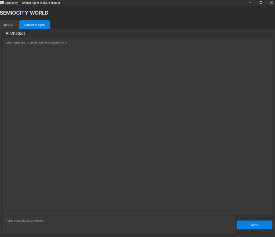The width and height of the screenshot is (275, 237).
Task: Select the Semiocity Agent tab
Action: [35, 25]
